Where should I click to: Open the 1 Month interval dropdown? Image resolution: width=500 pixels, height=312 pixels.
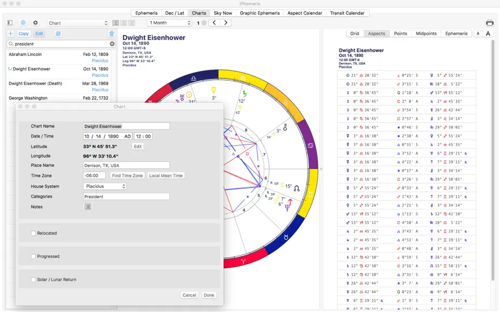pyautogui.click(x=170, y=23)
